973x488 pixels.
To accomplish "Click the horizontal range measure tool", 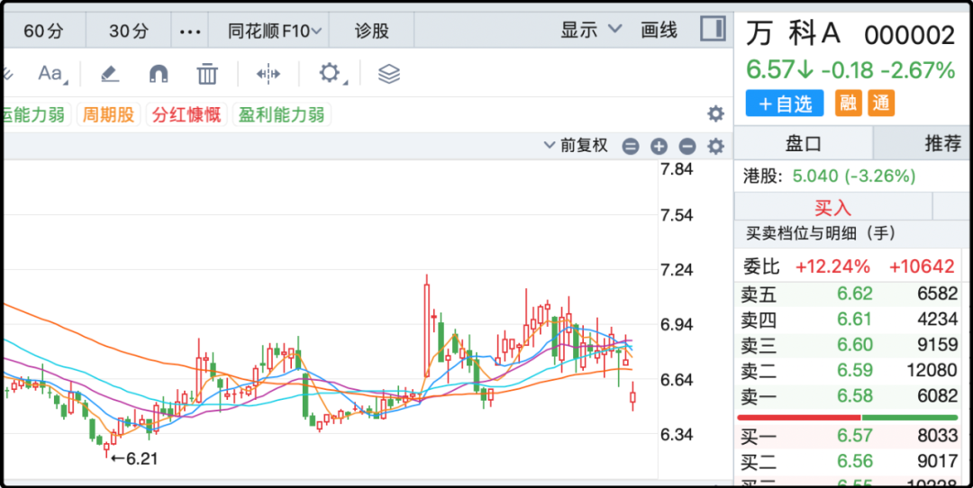I will tap(268, 74).
